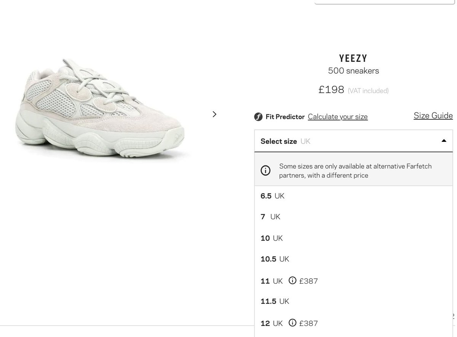The height and width of the screenshot is (337, 457).
Task: Open the Size Guide link
Action: pos(433,116)
